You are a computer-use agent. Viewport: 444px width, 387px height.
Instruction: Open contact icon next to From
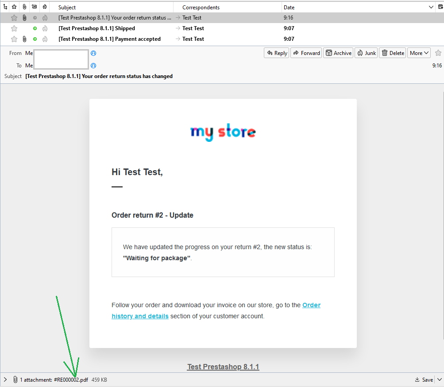(93, 53)
